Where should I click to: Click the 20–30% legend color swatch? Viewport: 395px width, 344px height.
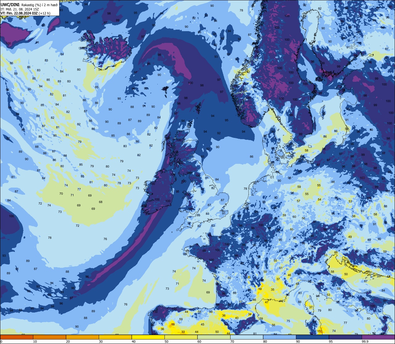pyautogui.click(x=82, y=337)
